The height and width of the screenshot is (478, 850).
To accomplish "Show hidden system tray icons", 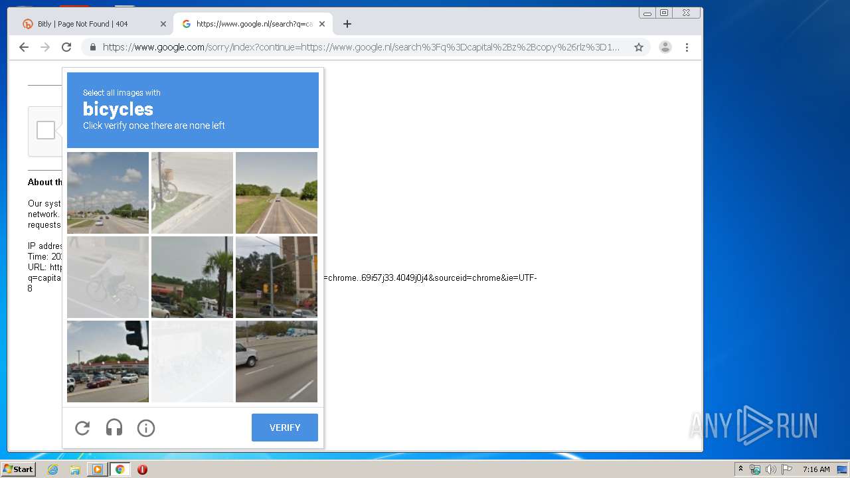I will tap(741, 469).
